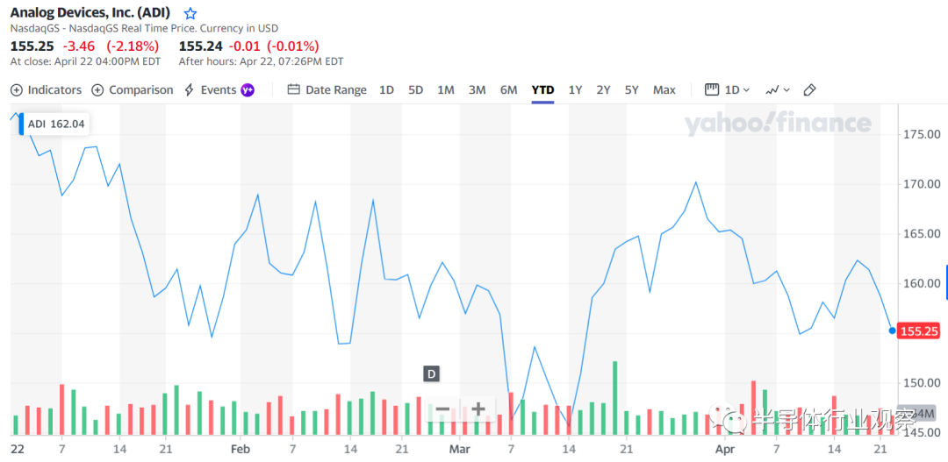Click the NasdaqGS Real Time Price text
This screenshot has width=948, height=462.
[x=144, y=28]
